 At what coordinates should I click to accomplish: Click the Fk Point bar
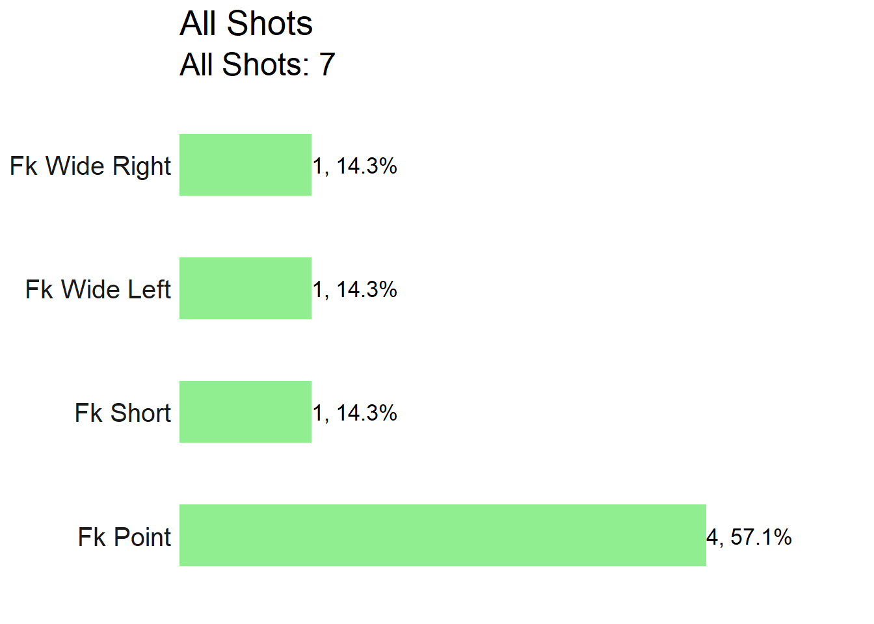coord(443,535)
